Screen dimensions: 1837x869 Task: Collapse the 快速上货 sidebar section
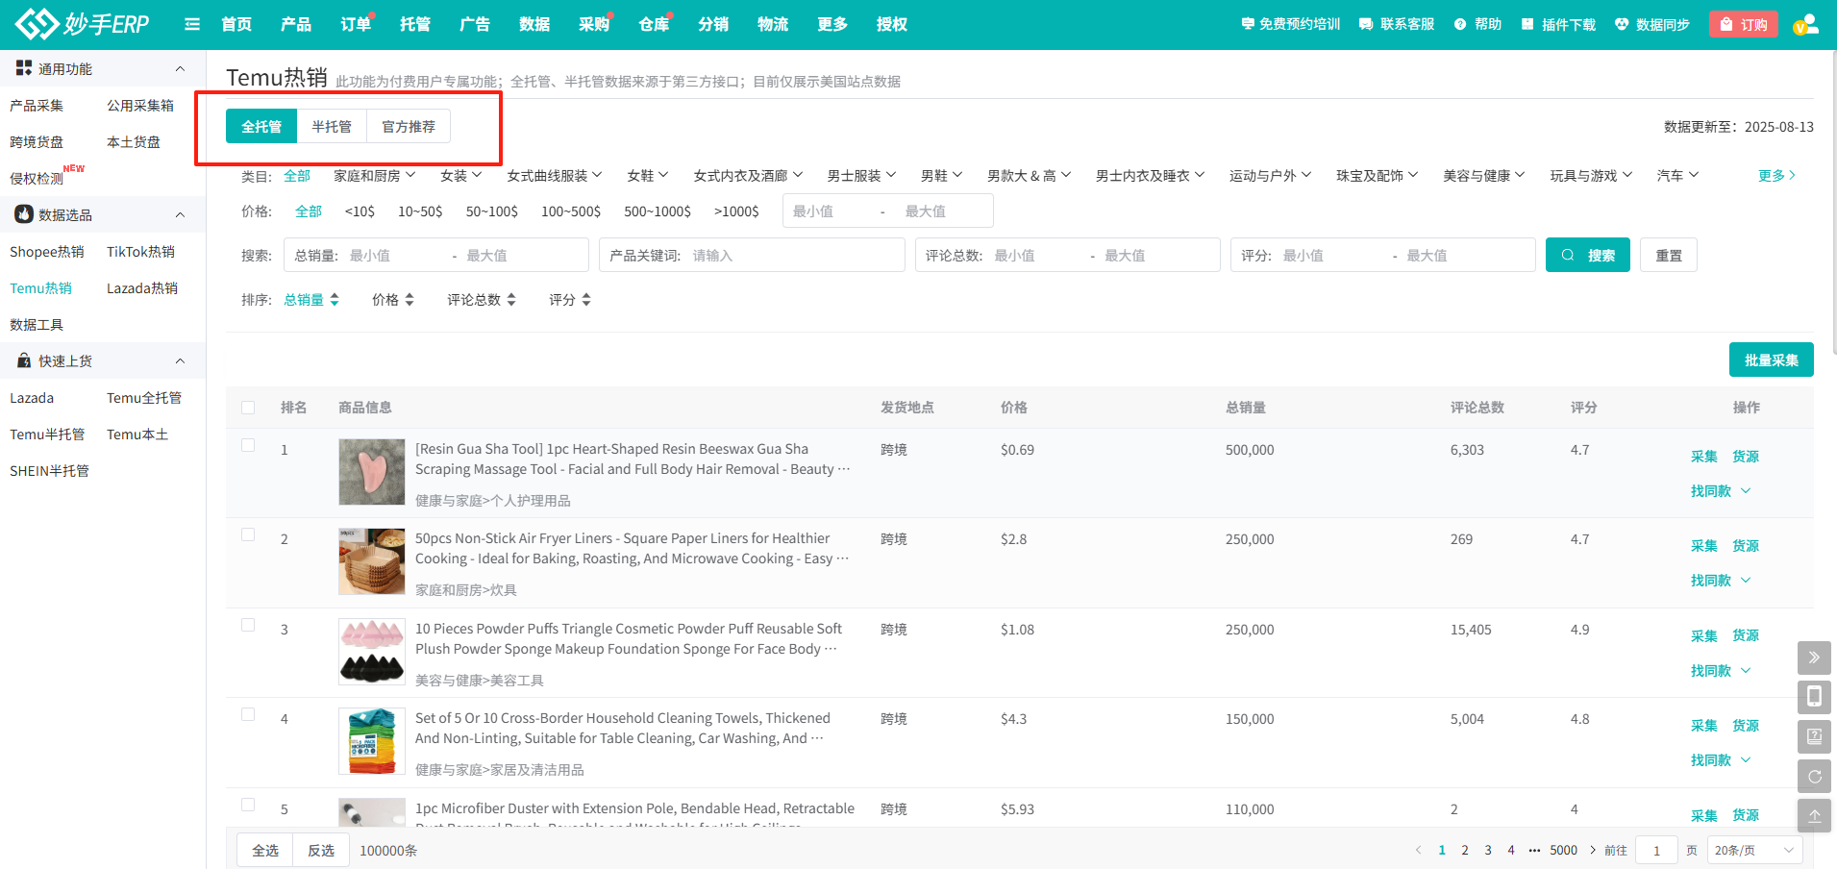point(180,361)
